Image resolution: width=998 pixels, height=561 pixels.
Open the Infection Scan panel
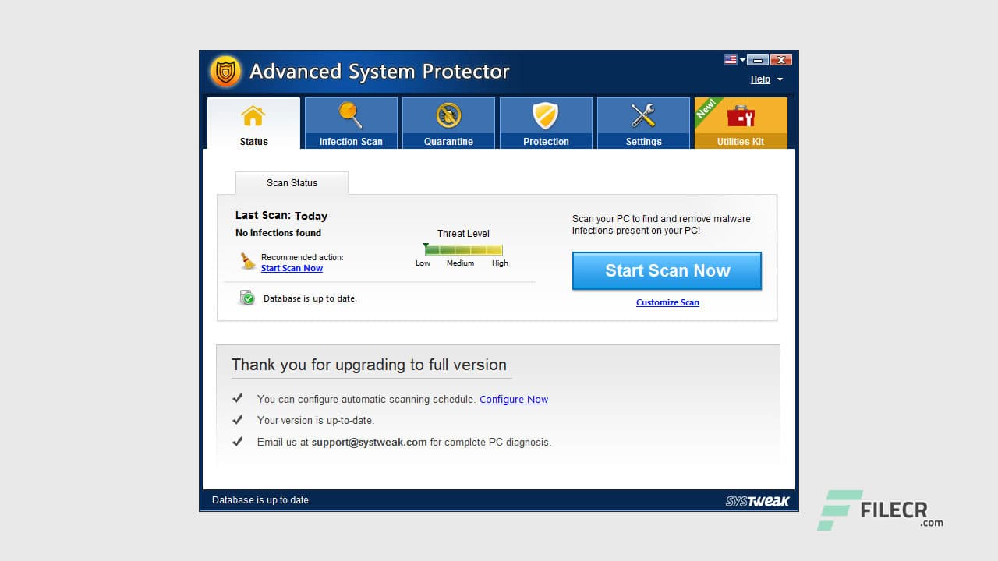(351, 122)
